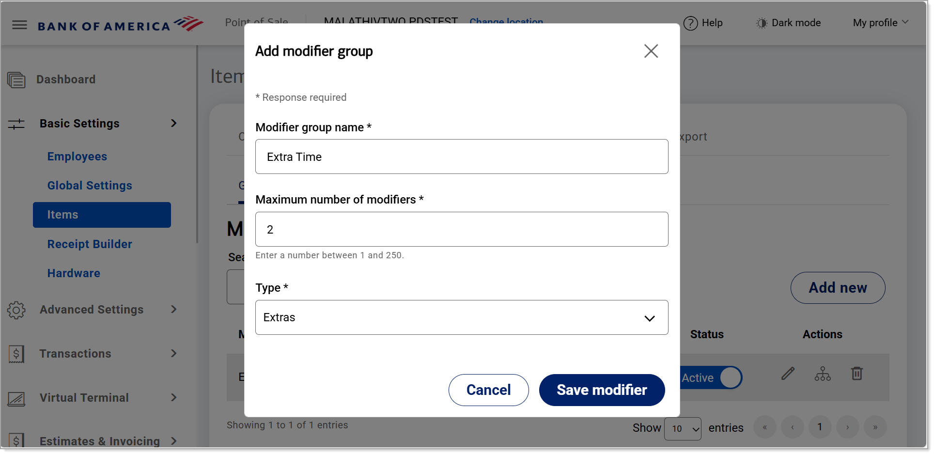The width and height of the screenshot is (934, 455).
Task: Select page 1 in pagination
Action: point(820,427)
